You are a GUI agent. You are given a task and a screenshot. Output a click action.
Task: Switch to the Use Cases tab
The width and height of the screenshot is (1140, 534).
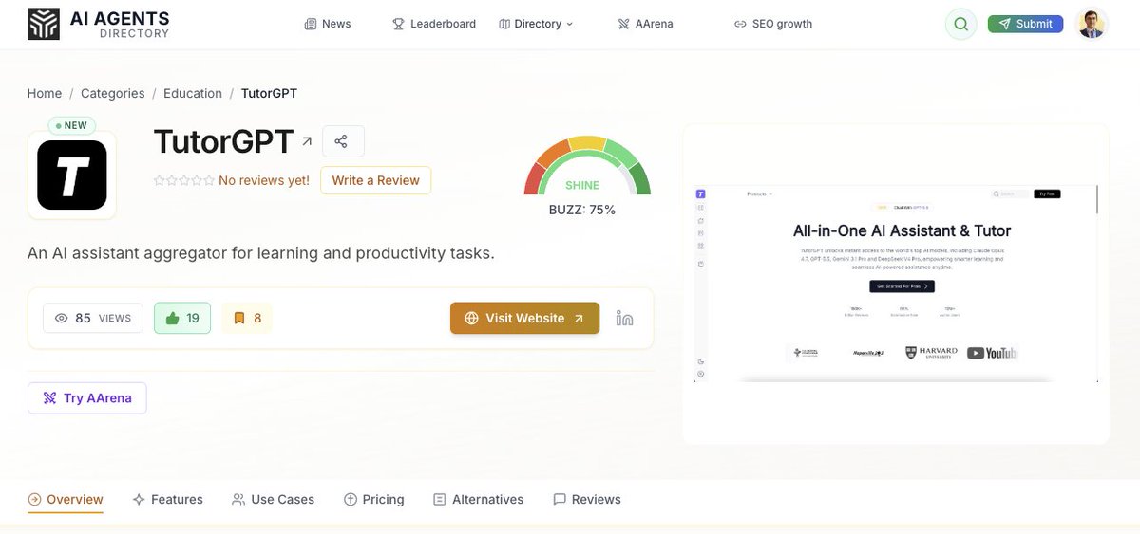tap(274, 499)
